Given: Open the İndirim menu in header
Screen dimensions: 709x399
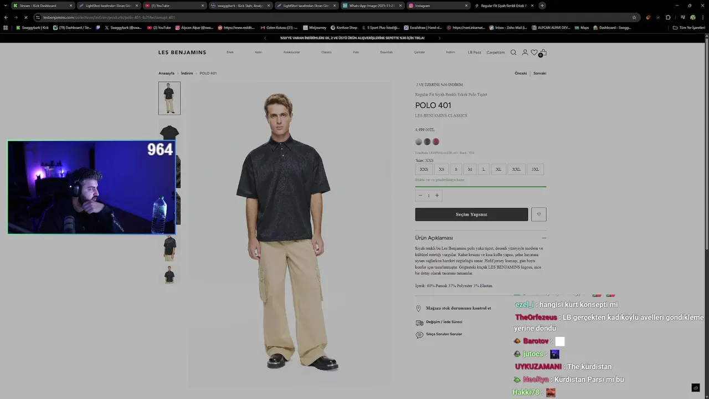Looking at the screenshot, I should click(x=450, y=53).
